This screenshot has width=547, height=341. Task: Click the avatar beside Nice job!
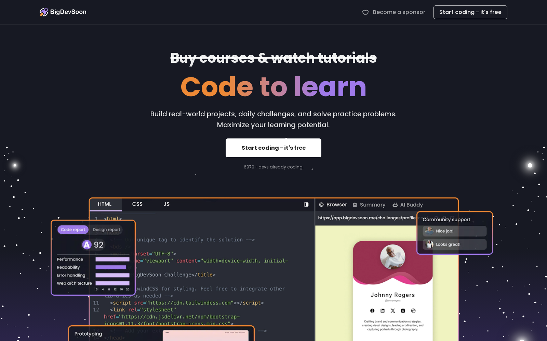429,231
